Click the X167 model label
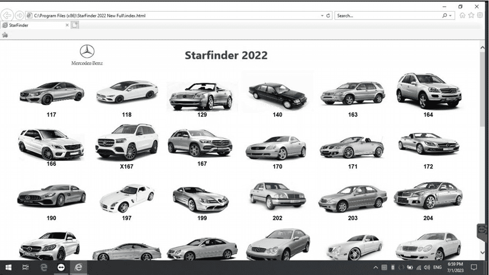This screenshot has height=275, width=489. pos(127,166)
